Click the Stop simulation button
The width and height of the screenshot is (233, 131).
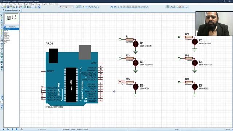tap(17, 130)
